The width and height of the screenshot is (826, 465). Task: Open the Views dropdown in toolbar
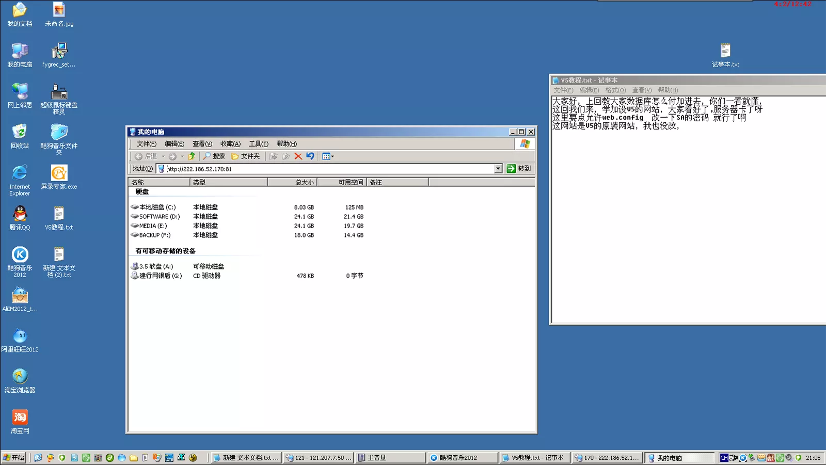coord(328,156)
